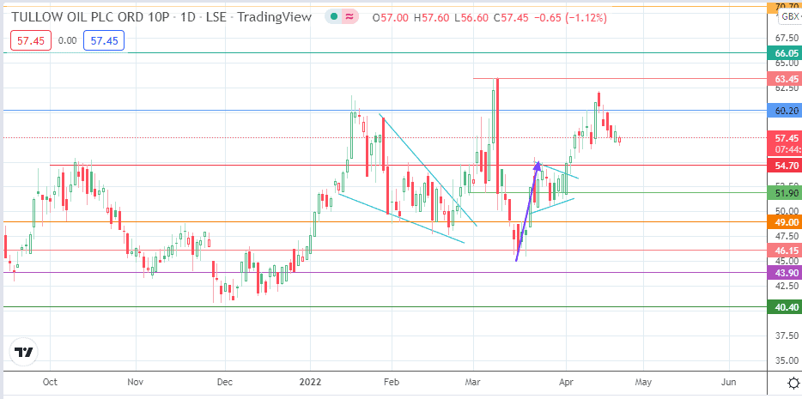Select pink 46.15 price label
Image resolution: width=802 pixels, height=399 pixels.
(785, 251)
